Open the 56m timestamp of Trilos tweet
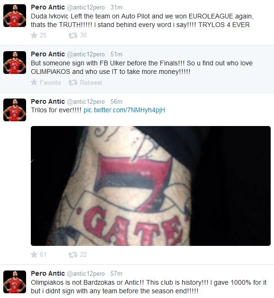This screenshot has height=298, width=274. tap(116, 102)
